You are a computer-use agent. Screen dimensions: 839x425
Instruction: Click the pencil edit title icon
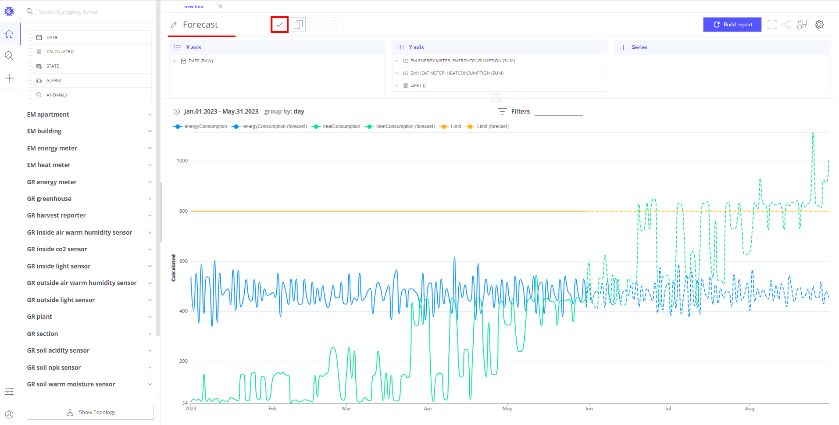tap(174, 25)
